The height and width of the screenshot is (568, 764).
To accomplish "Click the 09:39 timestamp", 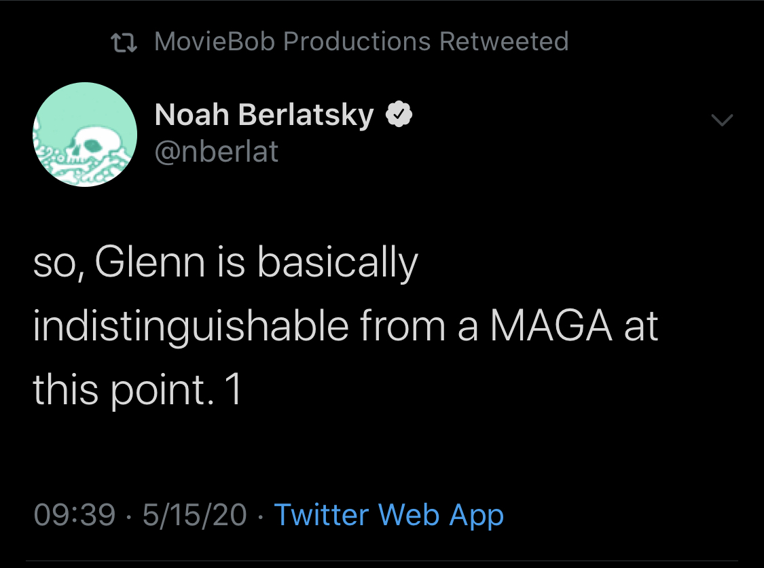I will [75, 515].
